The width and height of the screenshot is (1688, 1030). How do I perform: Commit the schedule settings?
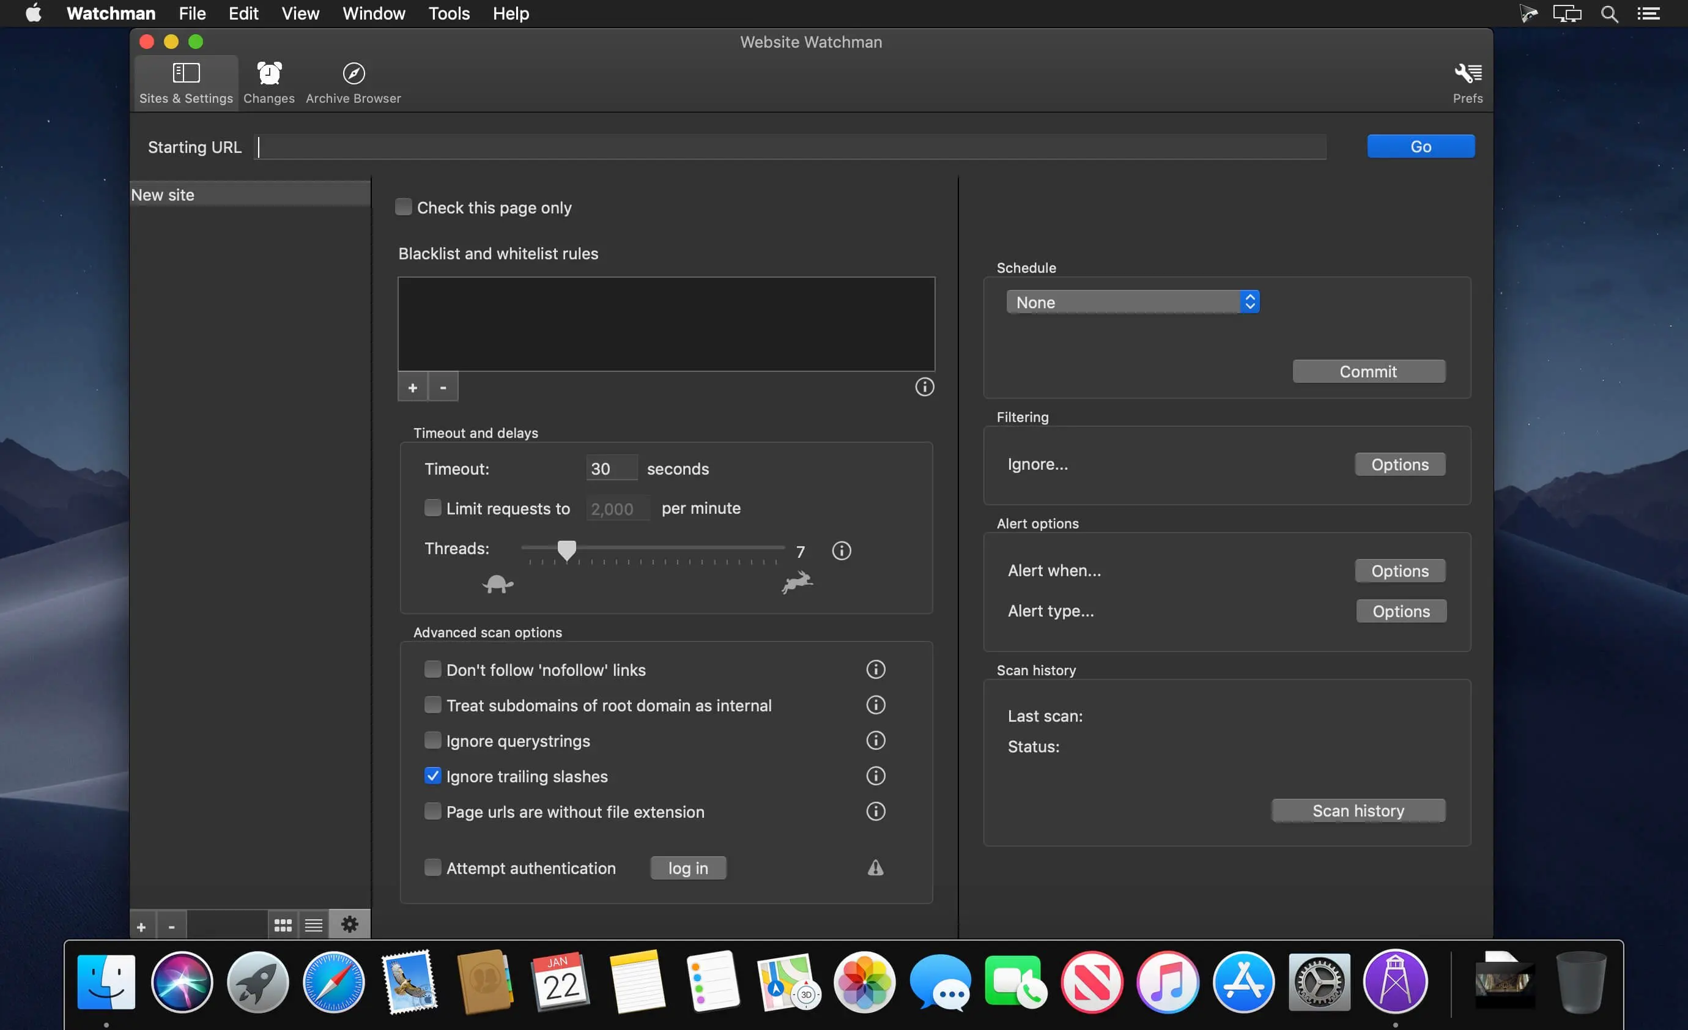tap(1368, 371)
